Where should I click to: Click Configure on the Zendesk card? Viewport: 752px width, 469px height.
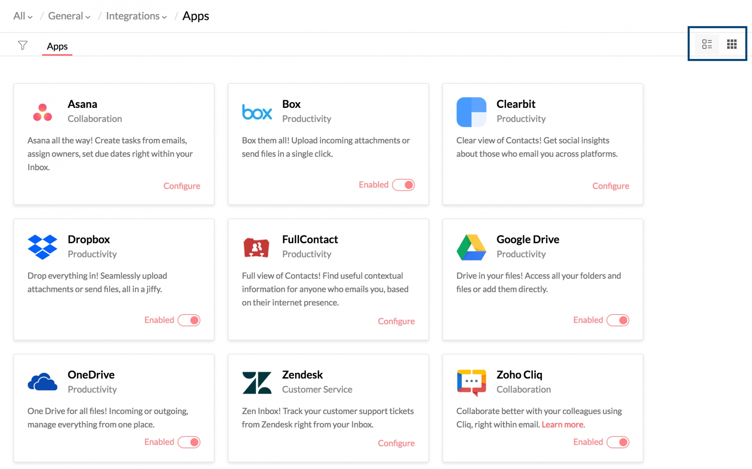[396, 443]
